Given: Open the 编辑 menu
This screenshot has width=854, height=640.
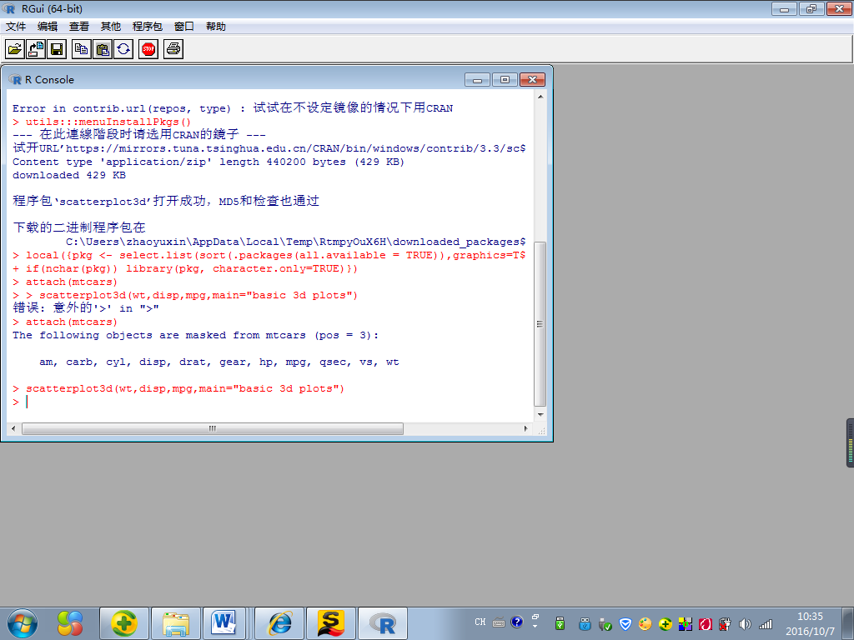Looking at the screenshot, I should click(x=48, y=26).
